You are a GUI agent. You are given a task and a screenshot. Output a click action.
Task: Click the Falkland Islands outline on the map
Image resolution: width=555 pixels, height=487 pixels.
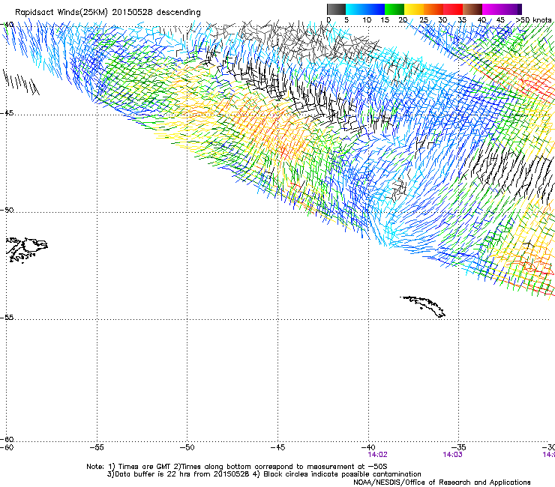(27, 249)
